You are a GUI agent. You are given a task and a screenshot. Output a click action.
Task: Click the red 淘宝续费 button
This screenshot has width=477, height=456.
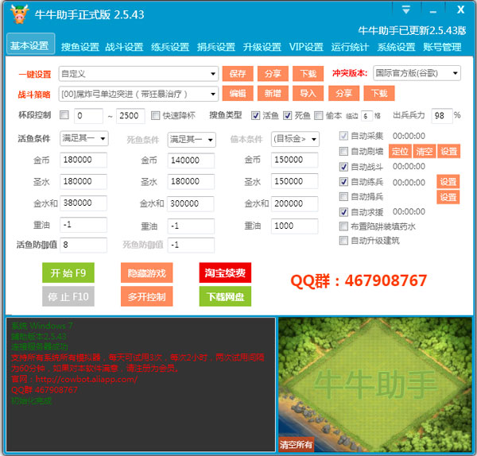[x=224, y=273]
